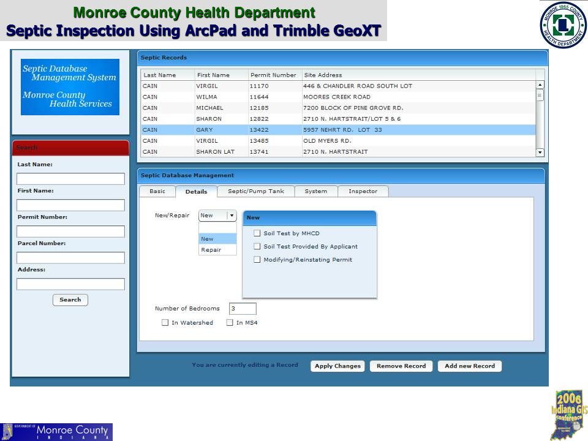The width and height of the screenshot is (588, 441).
Task: Select record with permit 12822
Action: (x=338, y=119)
